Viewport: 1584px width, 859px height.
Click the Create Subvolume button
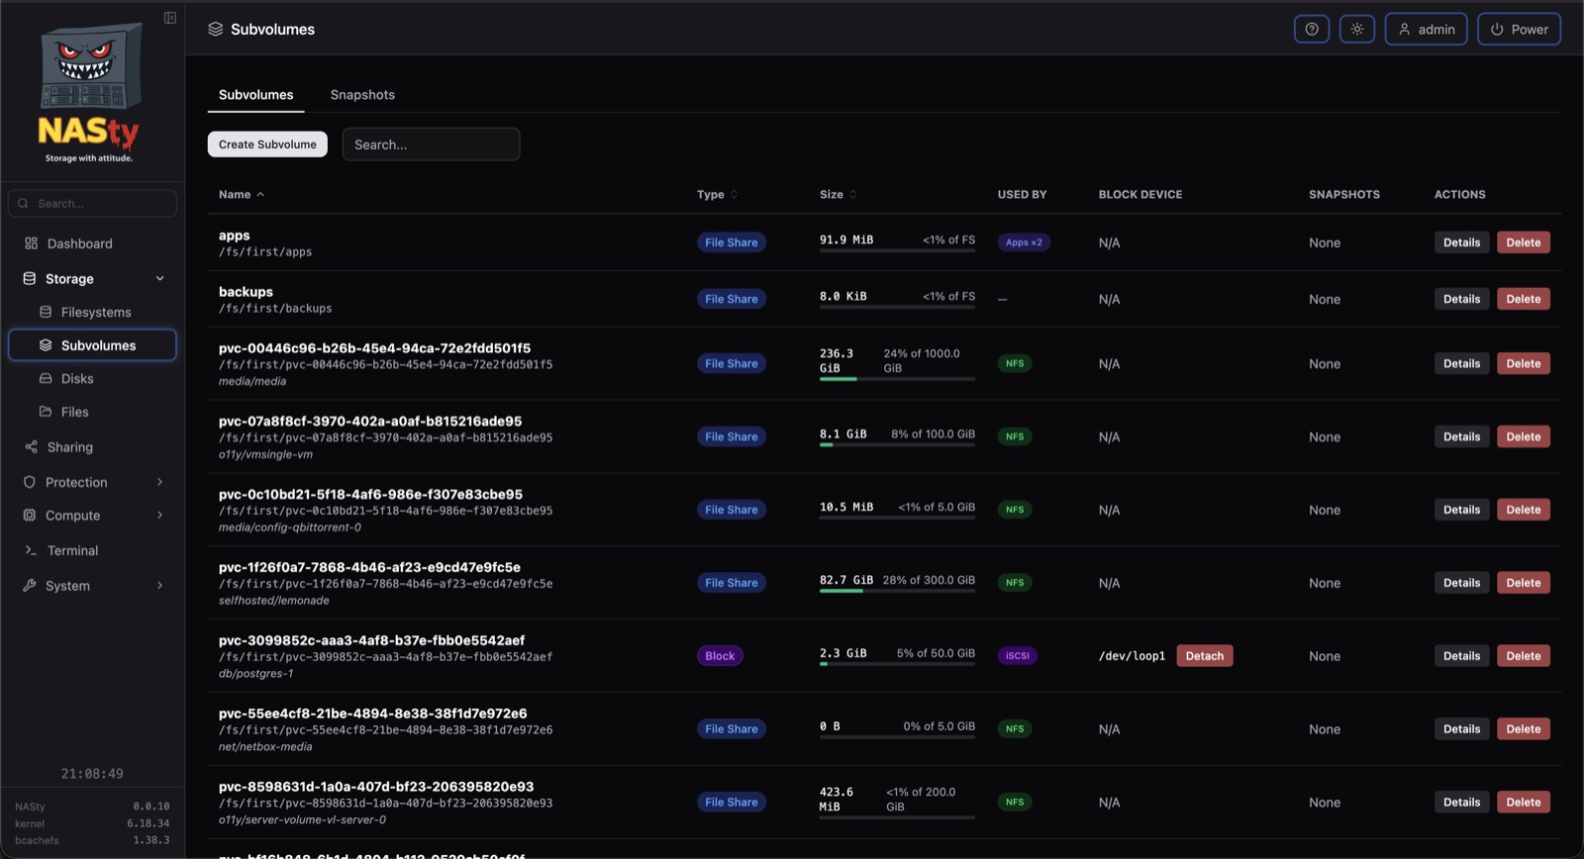click(267, 144)
